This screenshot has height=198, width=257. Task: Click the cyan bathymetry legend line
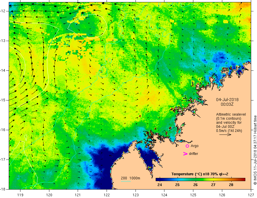[x=126, y=181]
